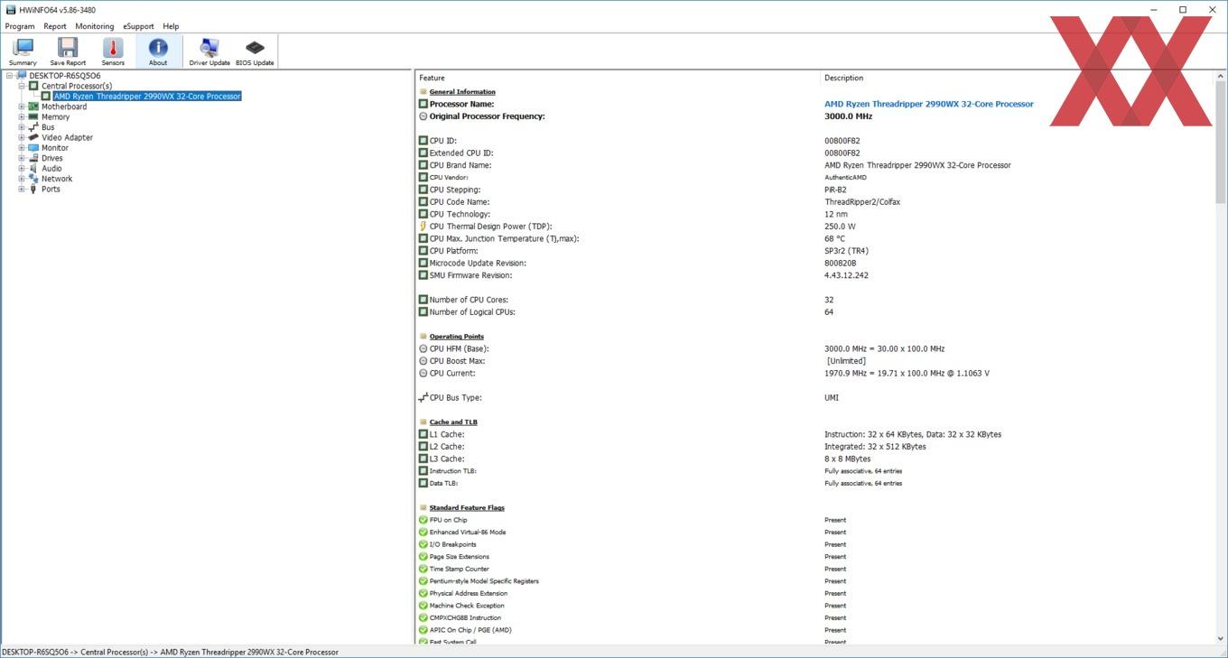Click the Motherboard tree icon

(x=33, y=107)
